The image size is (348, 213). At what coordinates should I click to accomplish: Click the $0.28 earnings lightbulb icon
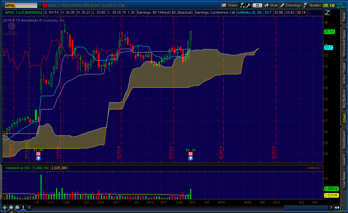(191, 158)
